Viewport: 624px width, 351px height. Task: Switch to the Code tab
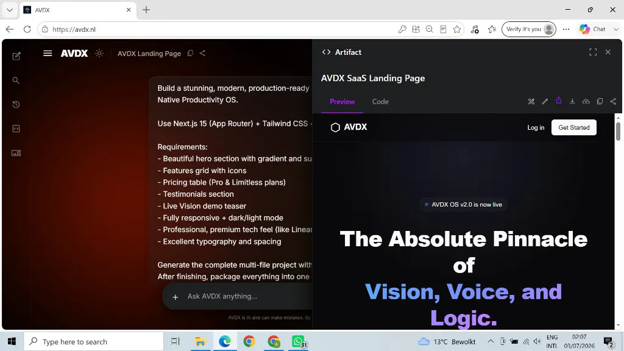click(380, 102)
